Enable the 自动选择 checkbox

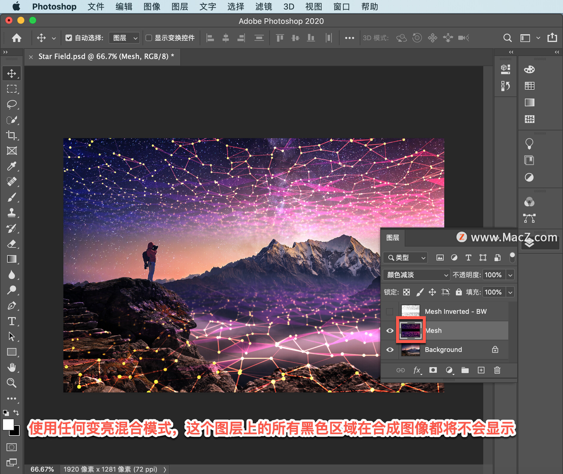pos(69,38)
